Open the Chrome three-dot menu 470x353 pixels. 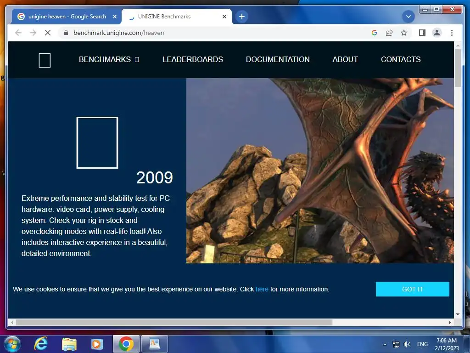click(452, 33)
